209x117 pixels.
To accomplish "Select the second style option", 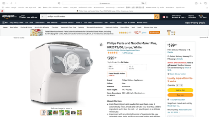I will point(137,67).
